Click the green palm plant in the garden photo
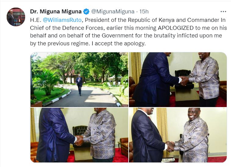 47,82
